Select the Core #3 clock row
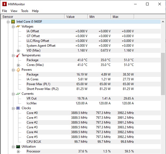The height and width of the screenshot is (154, 166). (x=94, y=127)
